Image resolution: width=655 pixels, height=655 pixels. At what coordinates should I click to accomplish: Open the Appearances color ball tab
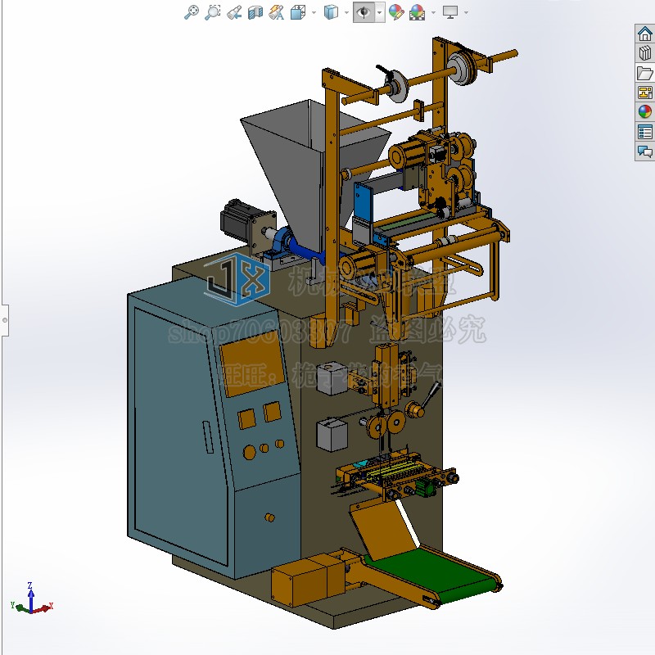click(644, 112)
